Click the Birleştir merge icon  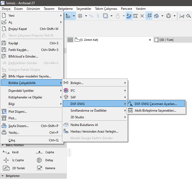point(66,83)
